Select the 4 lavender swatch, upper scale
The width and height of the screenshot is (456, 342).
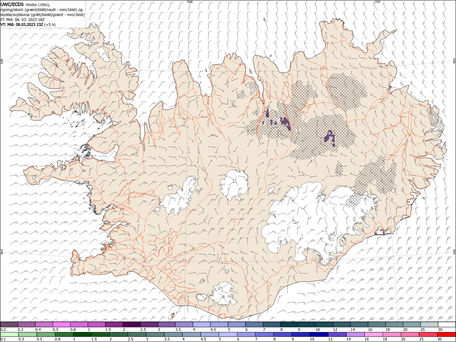(x=201, y=325)
